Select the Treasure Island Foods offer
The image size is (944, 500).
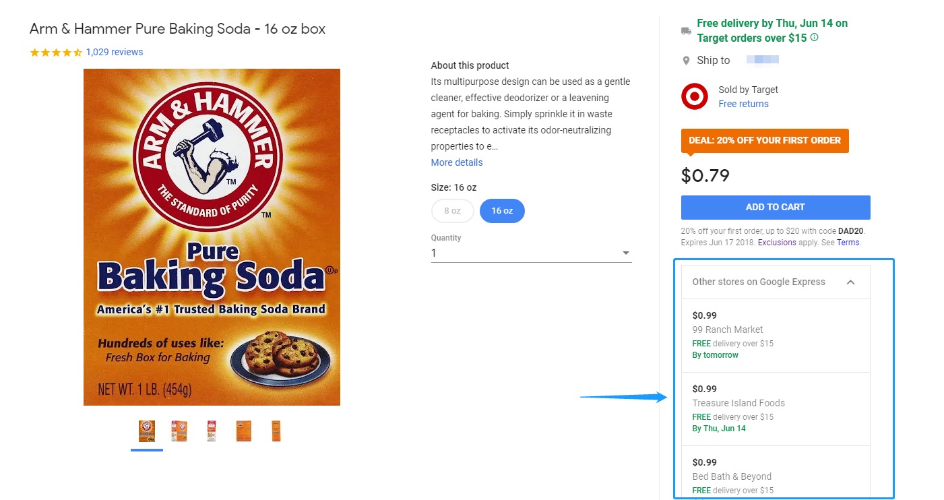click(x=775, y=408)
